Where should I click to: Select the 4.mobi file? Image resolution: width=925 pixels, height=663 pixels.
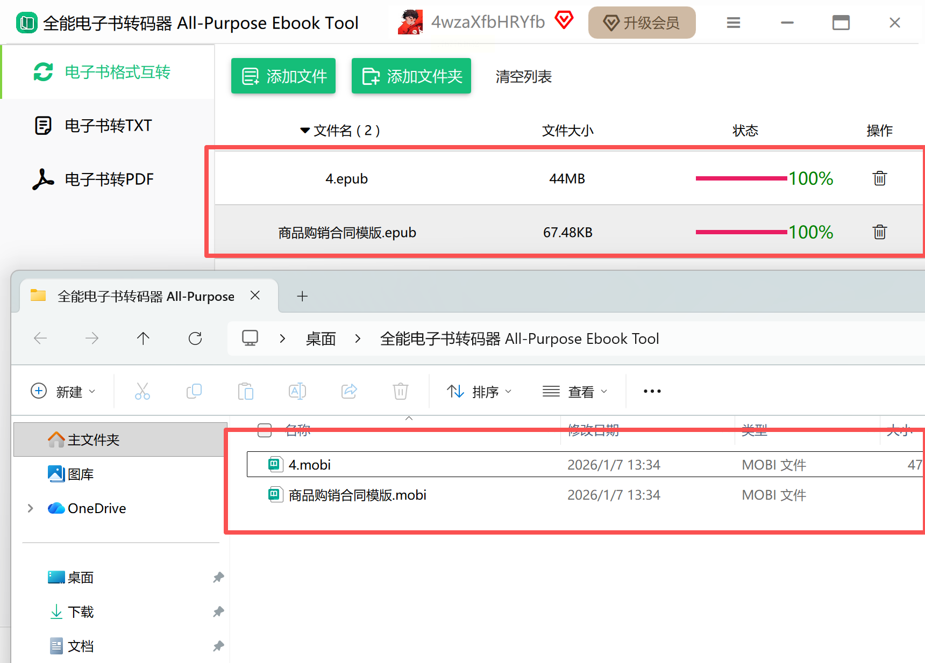[x=310, y=465]
